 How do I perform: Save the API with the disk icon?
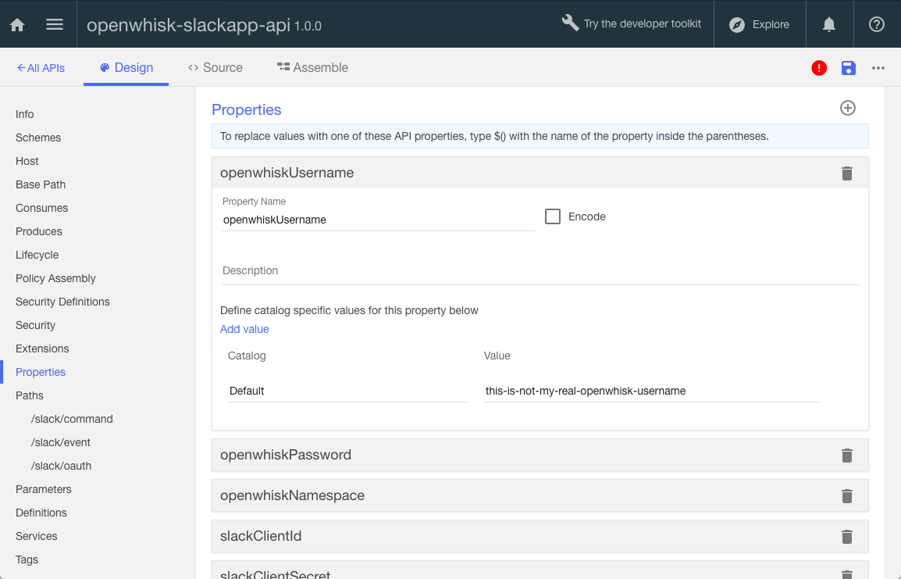849,68
